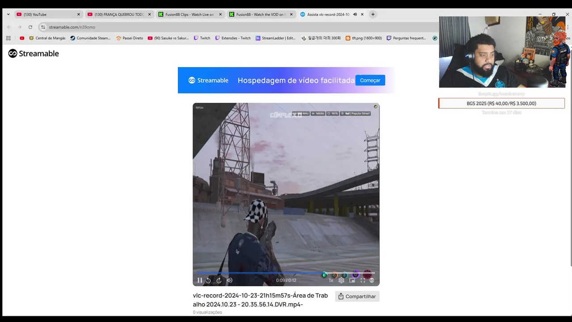Viewport: 572px width, 322px height.
Task: Click the Streamable logo inside the banner
Action: [208, 80]
